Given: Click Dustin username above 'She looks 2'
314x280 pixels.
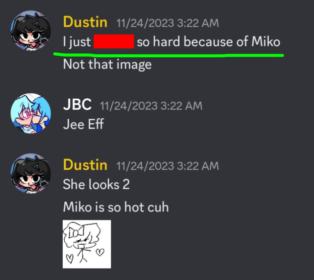Looking at the screenshot, I should pyautogui.click(x=85, y=165).
